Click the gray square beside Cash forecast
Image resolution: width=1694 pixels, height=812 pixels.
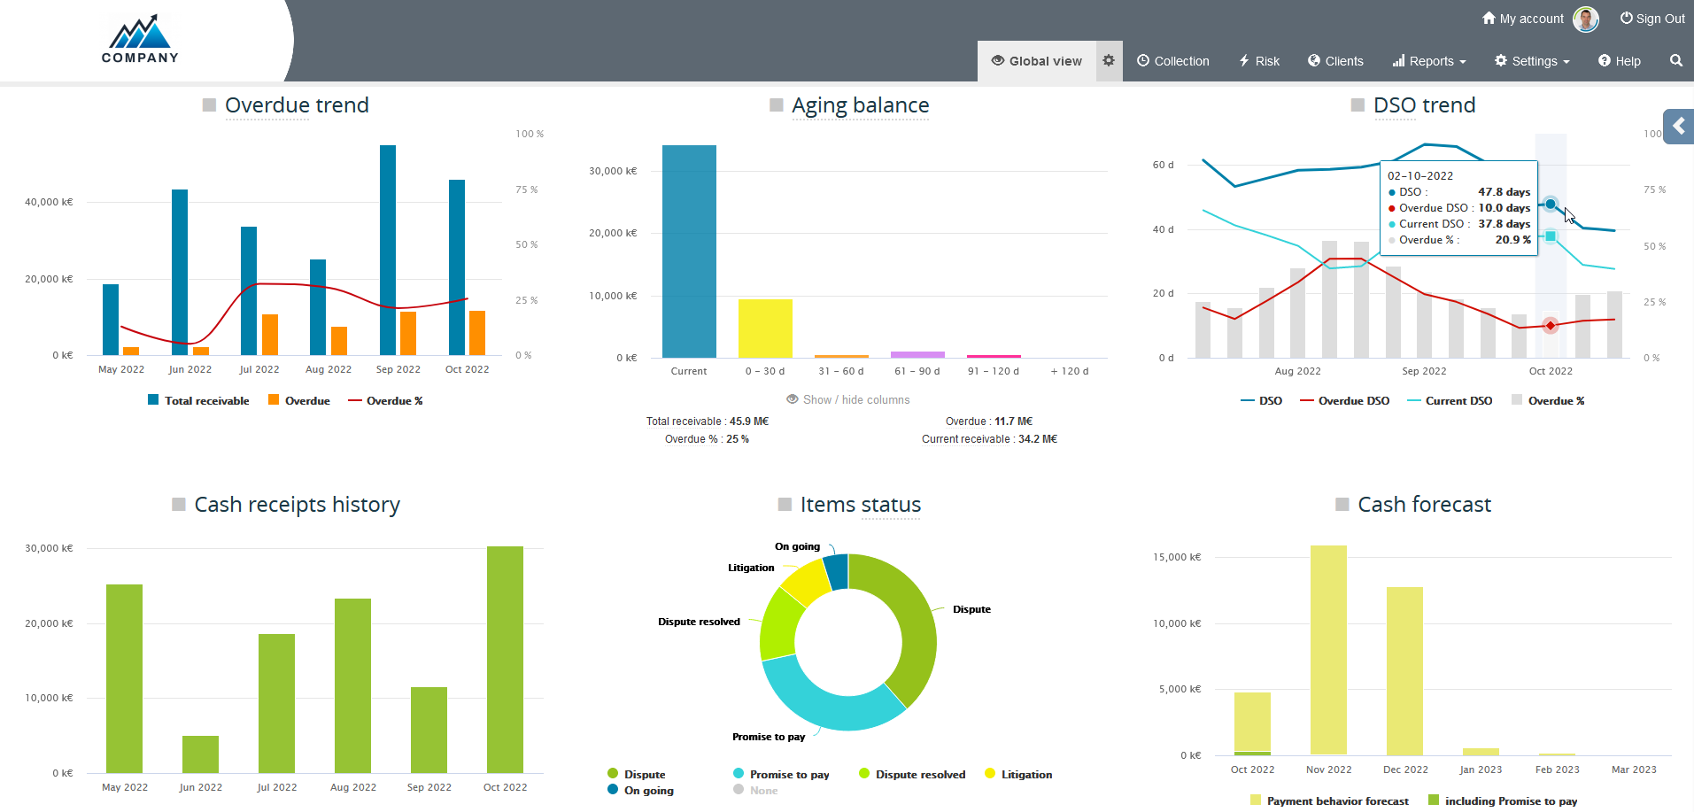pos(1342,505)
